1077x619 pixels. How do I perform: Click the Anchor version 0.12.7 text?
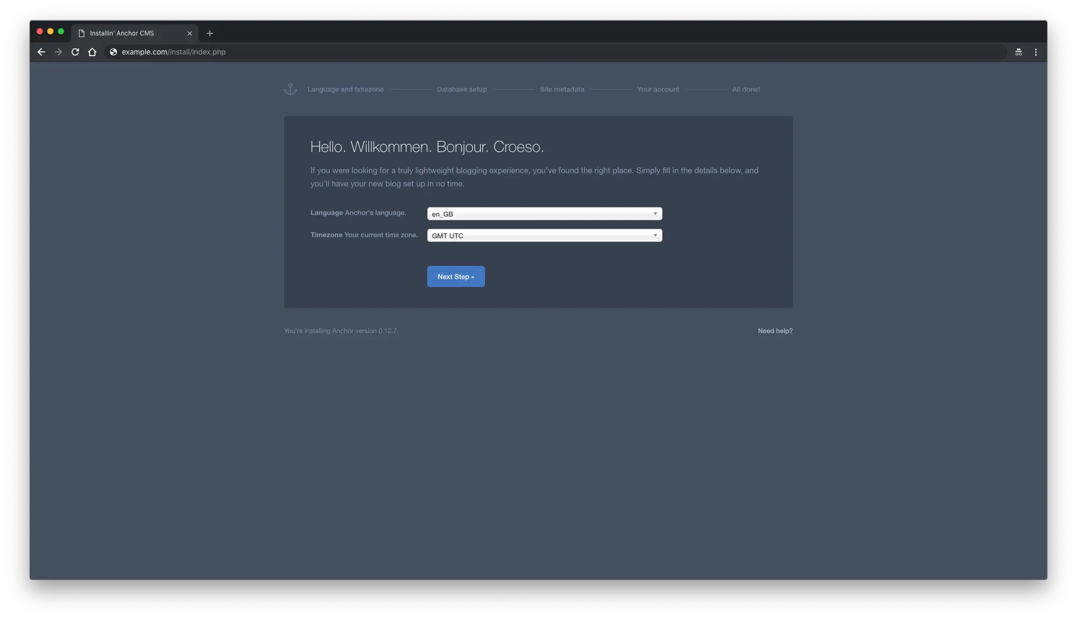pos(341,331)
